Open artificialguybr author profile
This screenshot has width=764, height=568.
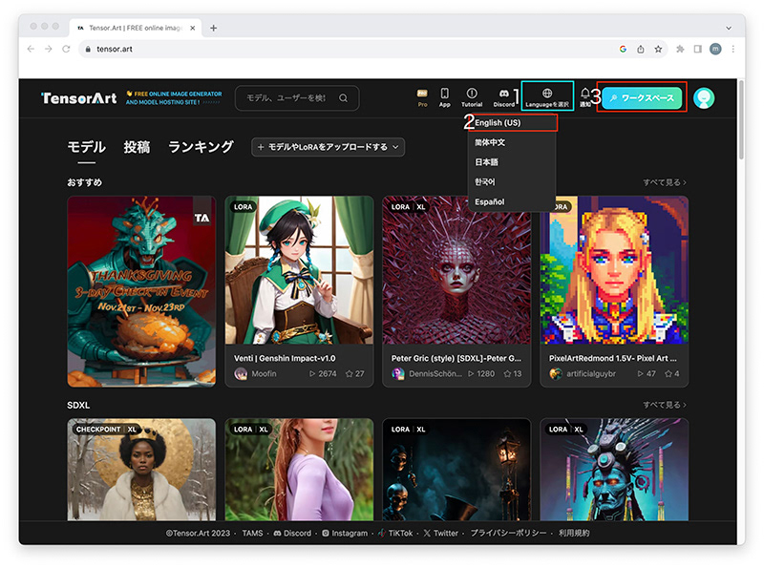click(583, 373)
